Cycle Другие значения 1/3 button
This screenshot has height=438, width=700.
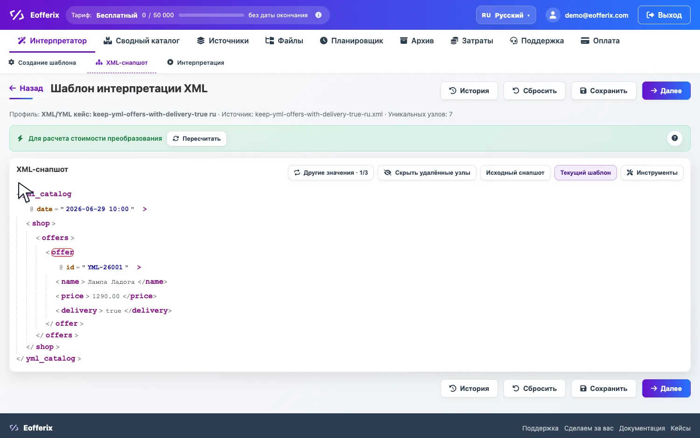click(x=331, y=172)
